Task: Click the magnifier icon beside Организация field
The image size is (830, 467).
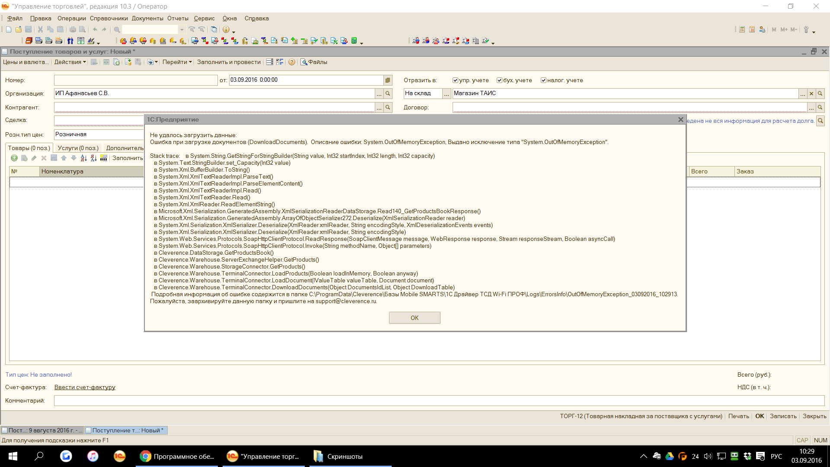Action: [x=388, y=93]
